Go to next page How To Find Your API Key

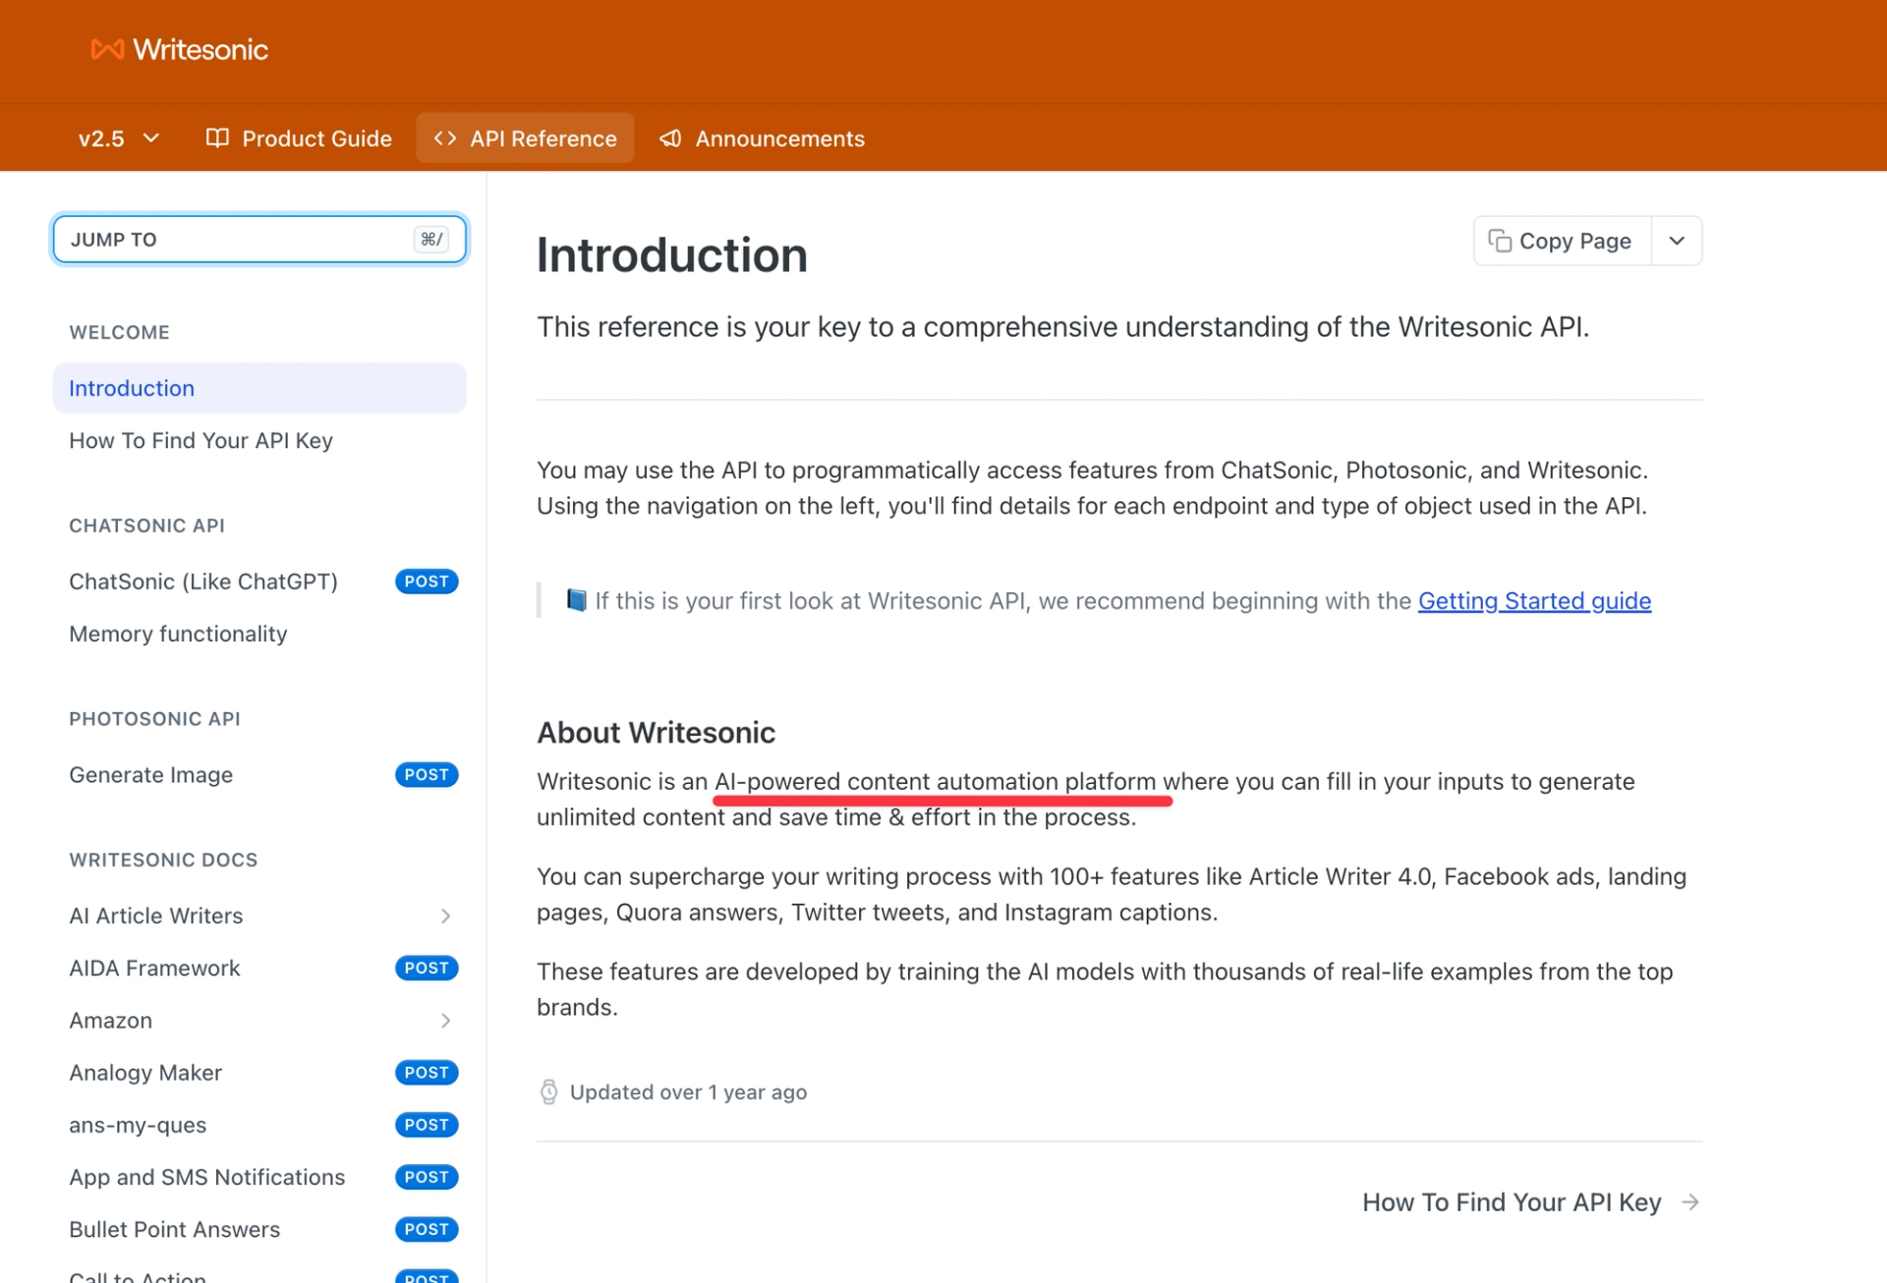tap(1530, 1202)
